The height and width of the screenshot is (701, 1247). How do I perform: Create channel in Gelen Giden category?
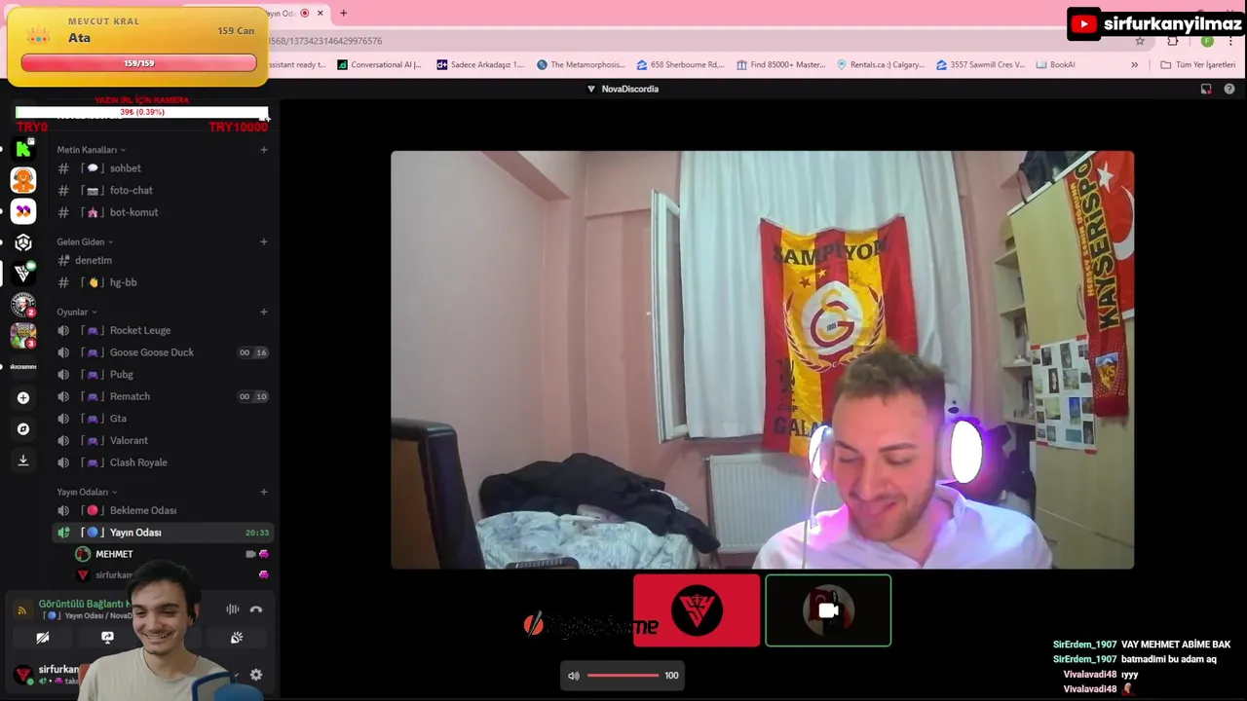pos(263,241)
